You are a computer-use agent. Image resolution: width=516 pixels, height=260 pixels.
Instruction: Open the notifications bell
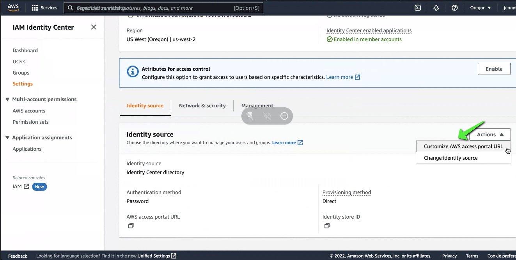[436, 8]
